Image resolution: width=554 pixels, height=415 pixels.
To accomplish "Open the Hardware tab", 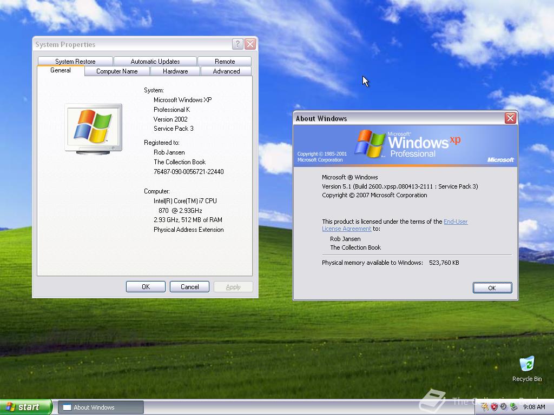I will [x=175, y=71].
